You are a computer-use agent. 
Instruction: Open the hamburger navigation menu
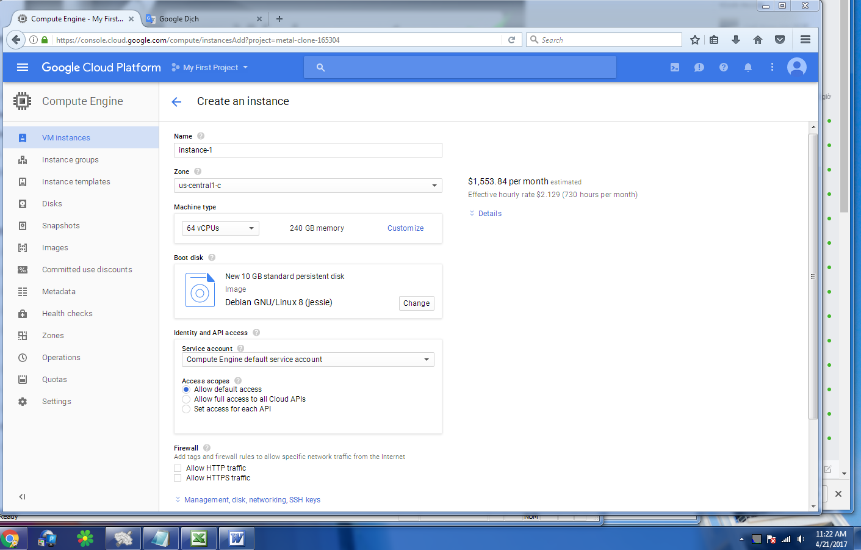click(23, 67)
